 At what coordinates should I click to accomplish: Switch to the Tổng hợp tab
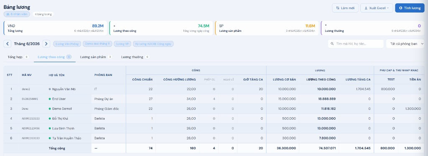[x=18, y=57]
